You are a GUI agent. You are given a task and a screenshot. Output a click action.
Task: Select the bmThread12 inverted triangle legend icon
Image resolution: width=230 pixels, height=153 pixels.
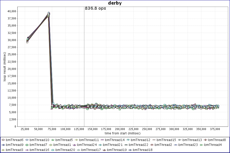click(x=129, y=140)
